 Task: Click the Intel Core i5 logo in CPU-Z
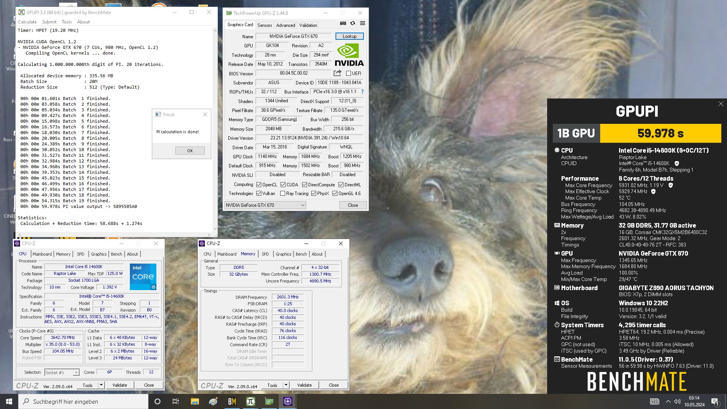pyautogui.click(x=143, y=276)
